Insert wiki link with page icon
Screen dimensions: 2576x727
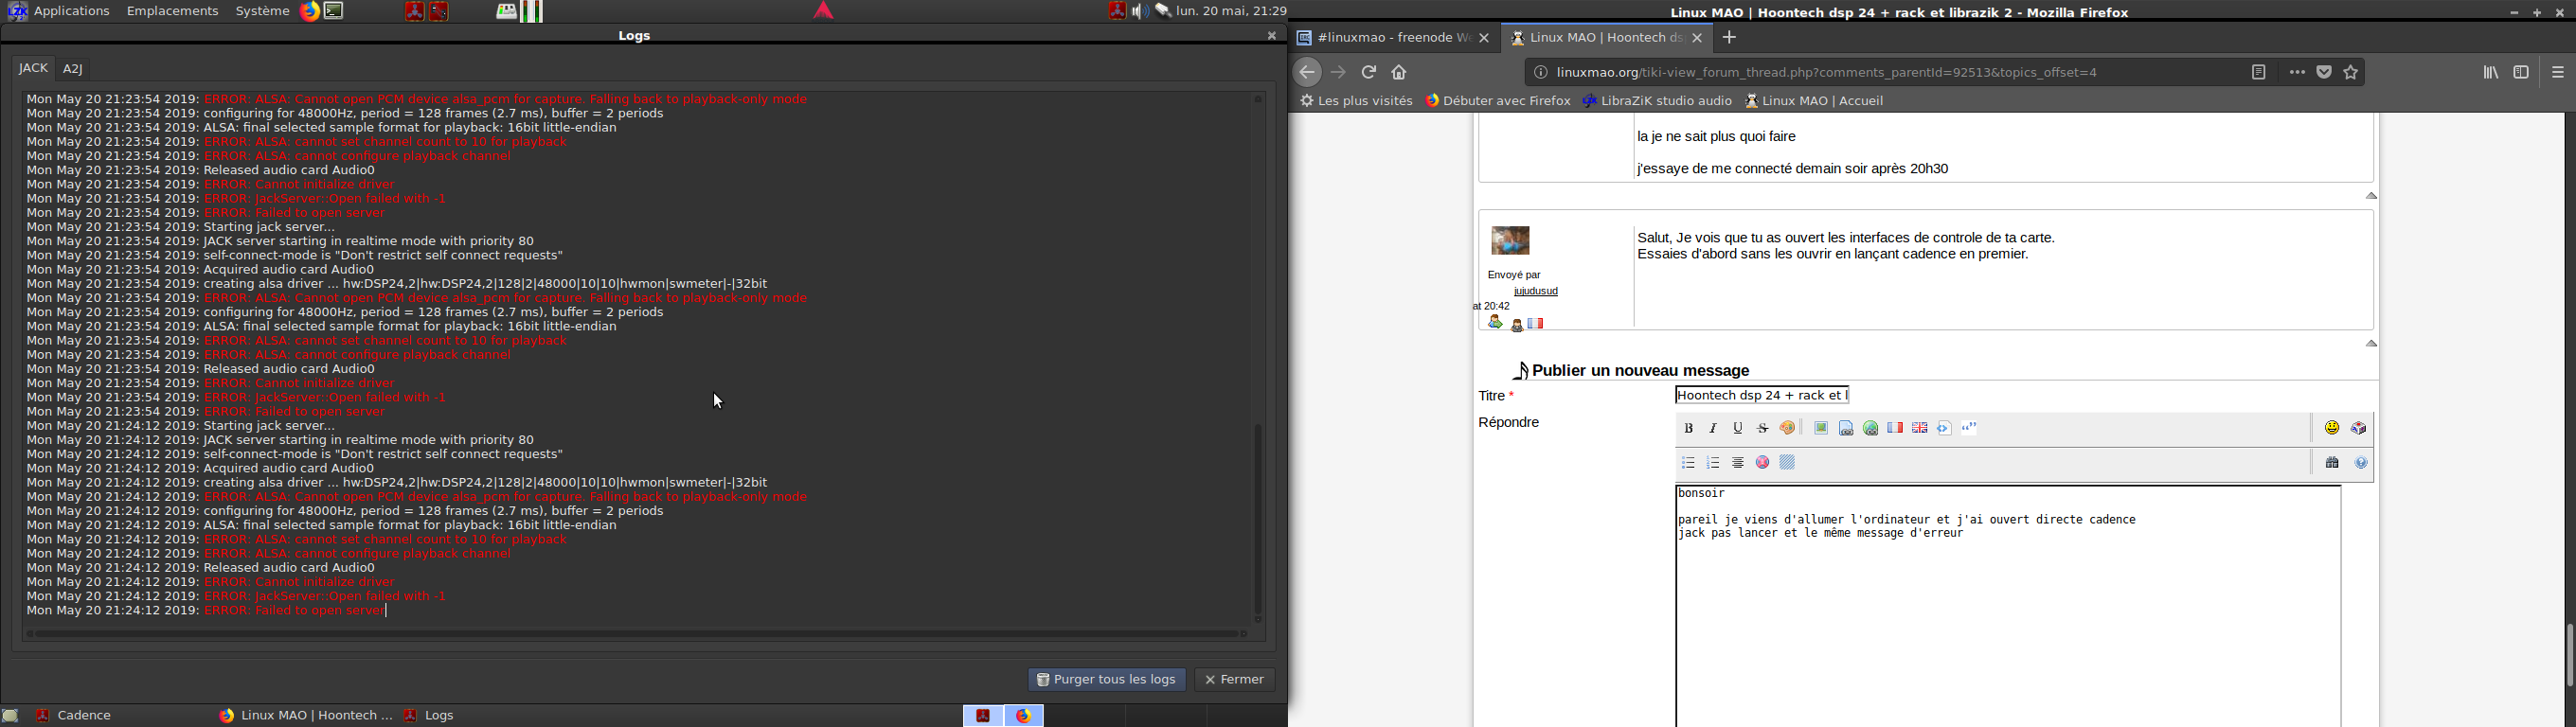1846,428
